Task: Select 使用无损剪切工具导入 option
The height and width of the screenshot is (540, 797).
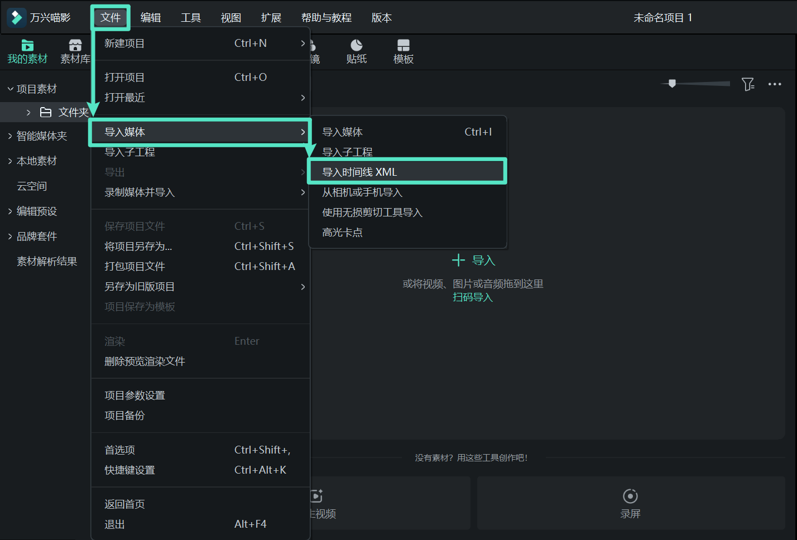Action: tap(408, 213)
